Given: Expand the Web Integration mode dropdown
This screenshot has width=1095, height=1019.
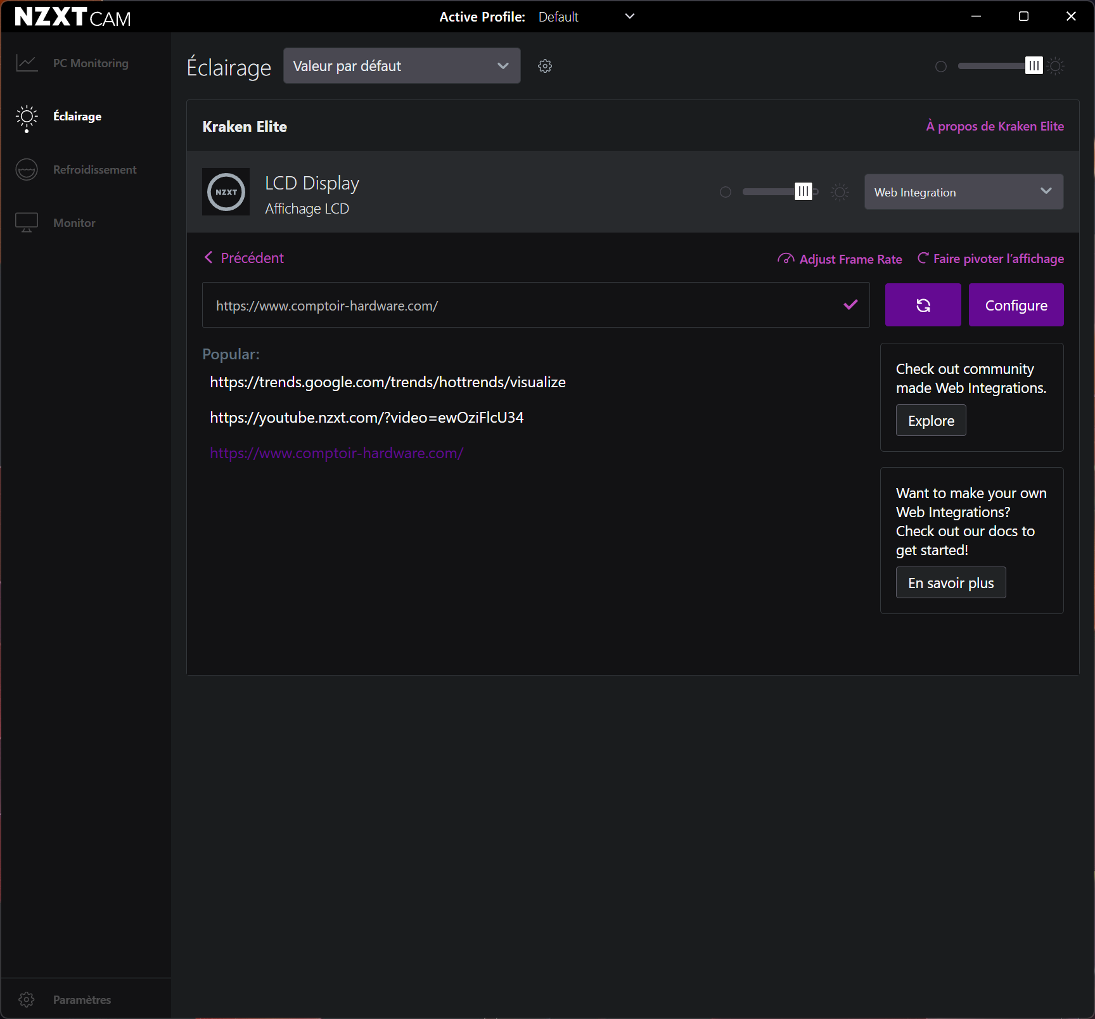Looking at the screenshot, I should click(x=963, y=192).
